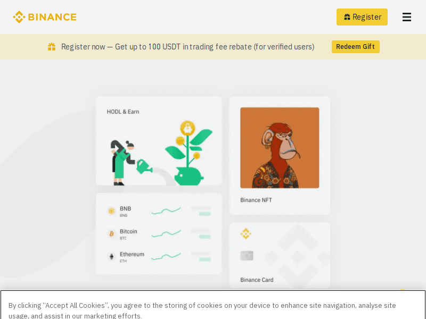426x319 pixels.
Task: Click the ape NFT artwork thumbnail
Action: tap(280, 147)
